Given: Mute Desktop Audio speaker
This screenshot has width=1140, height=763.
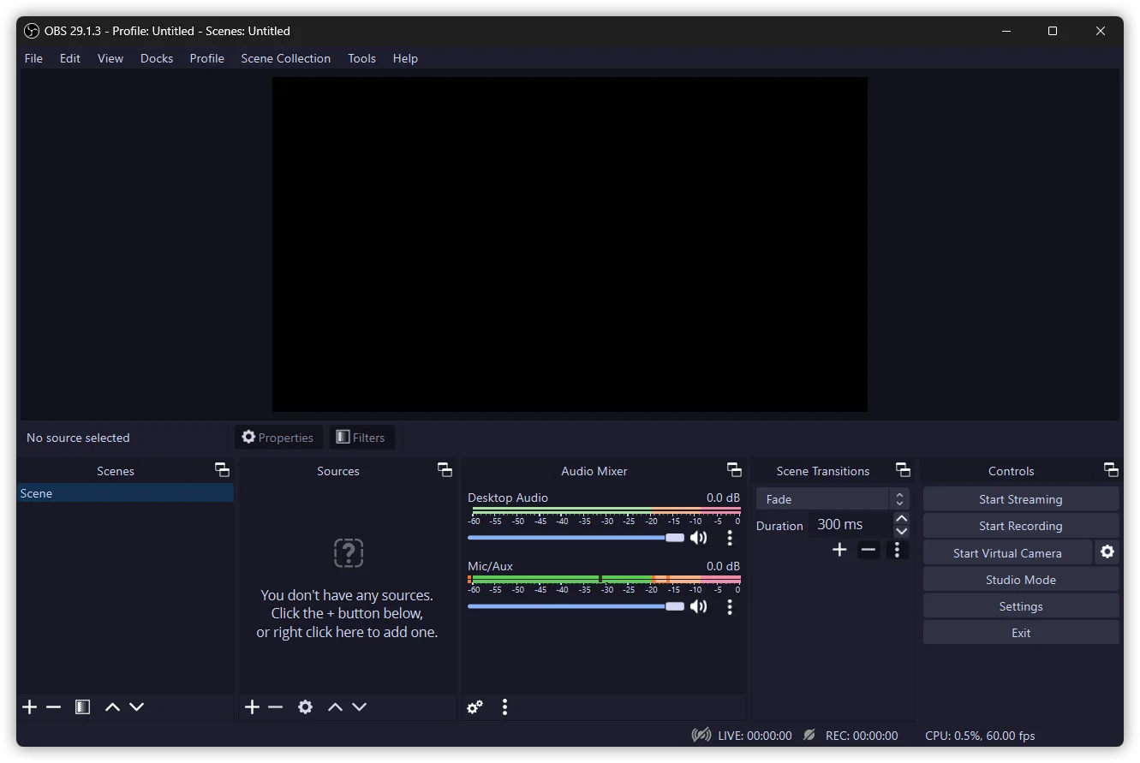Looking at the screenshot, I should pyautogui.click(x=699, y=538).
